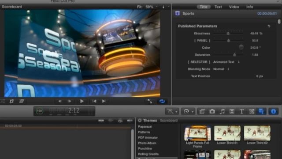Switch to the Title inspector tab
Screen dimensions: 282x159
tap(204, 7)
